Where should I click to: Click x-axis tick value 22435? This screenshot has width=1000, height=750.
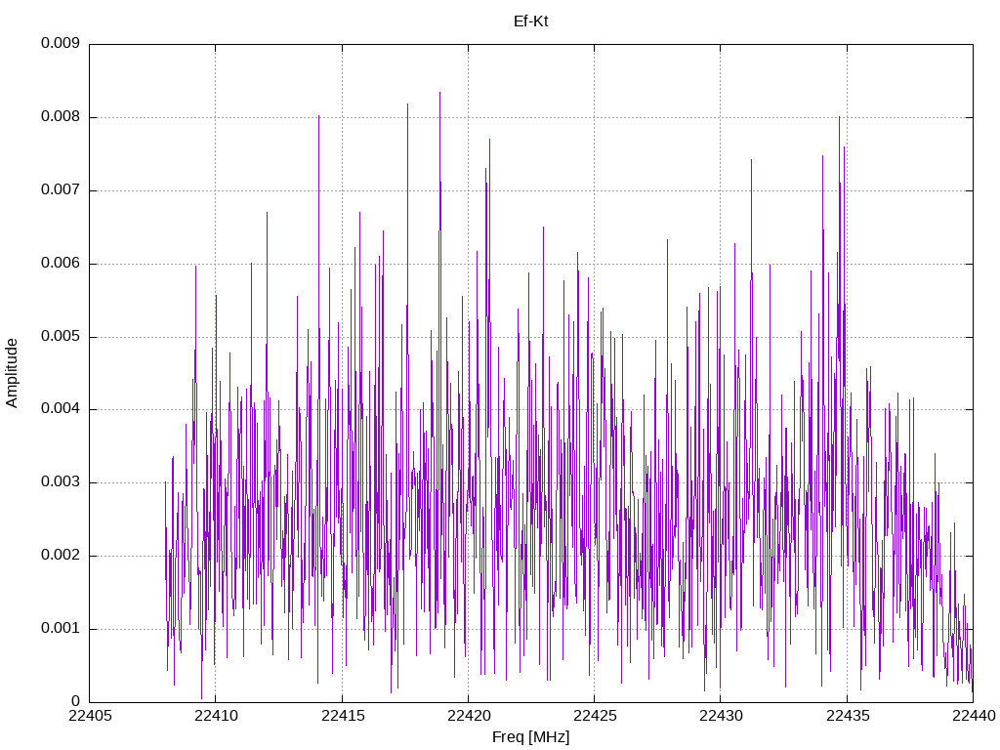848,716
